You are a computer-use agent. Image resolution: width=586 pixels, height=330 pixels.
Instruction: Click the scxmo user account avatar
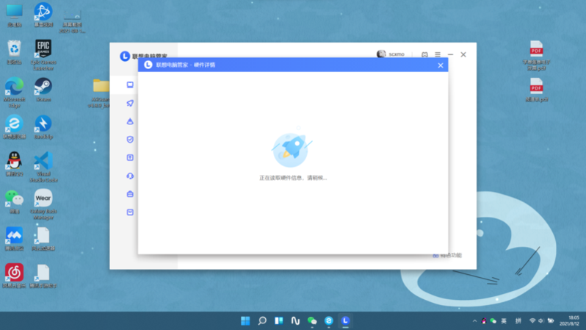[381, 54]
